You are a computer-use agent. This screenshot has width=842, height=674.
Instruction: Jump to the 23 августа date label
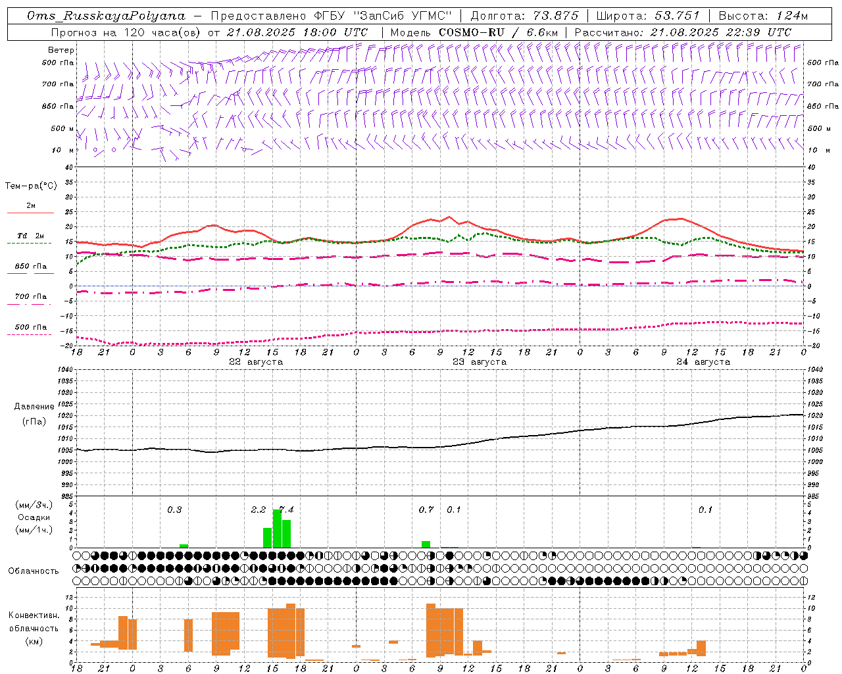coord(480,362)
